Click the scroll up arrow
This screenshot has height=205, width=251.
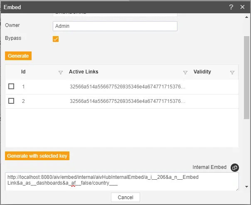[x=247, y=17]
